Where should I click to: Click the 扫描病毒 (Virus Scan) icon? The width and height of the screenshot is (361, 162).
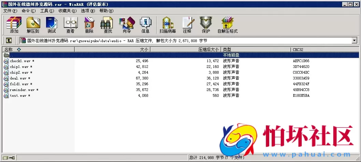point(168,25)
